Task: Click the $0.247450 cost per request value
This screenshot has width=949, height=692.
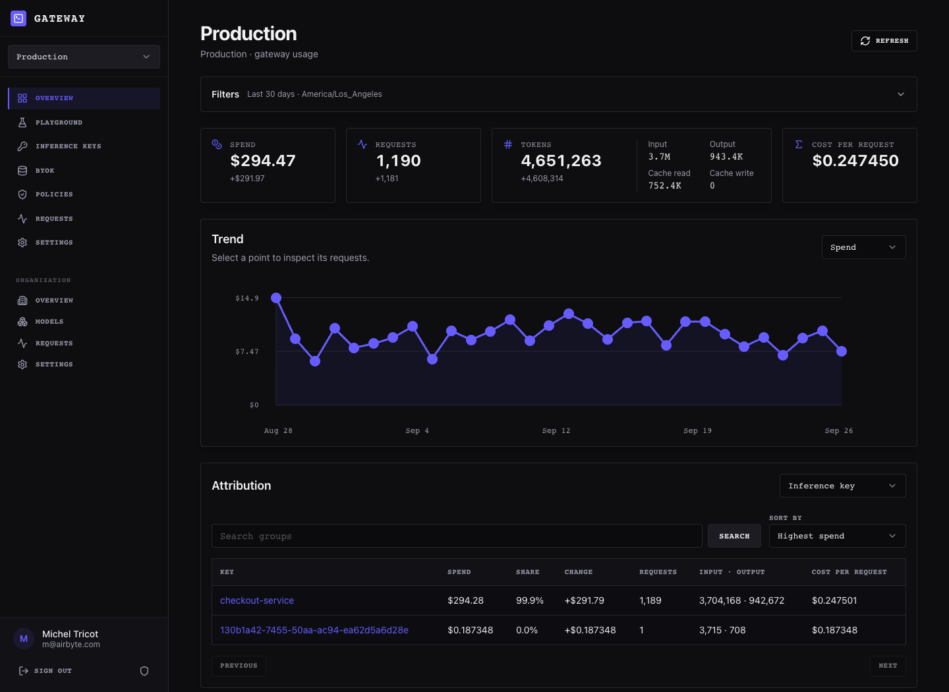Action: [x=855, y=161]
